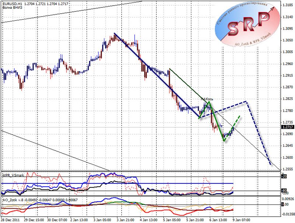Click the 5 Jan 05:00 time label
Screen dimensions: 295x223
coord(172,220)
